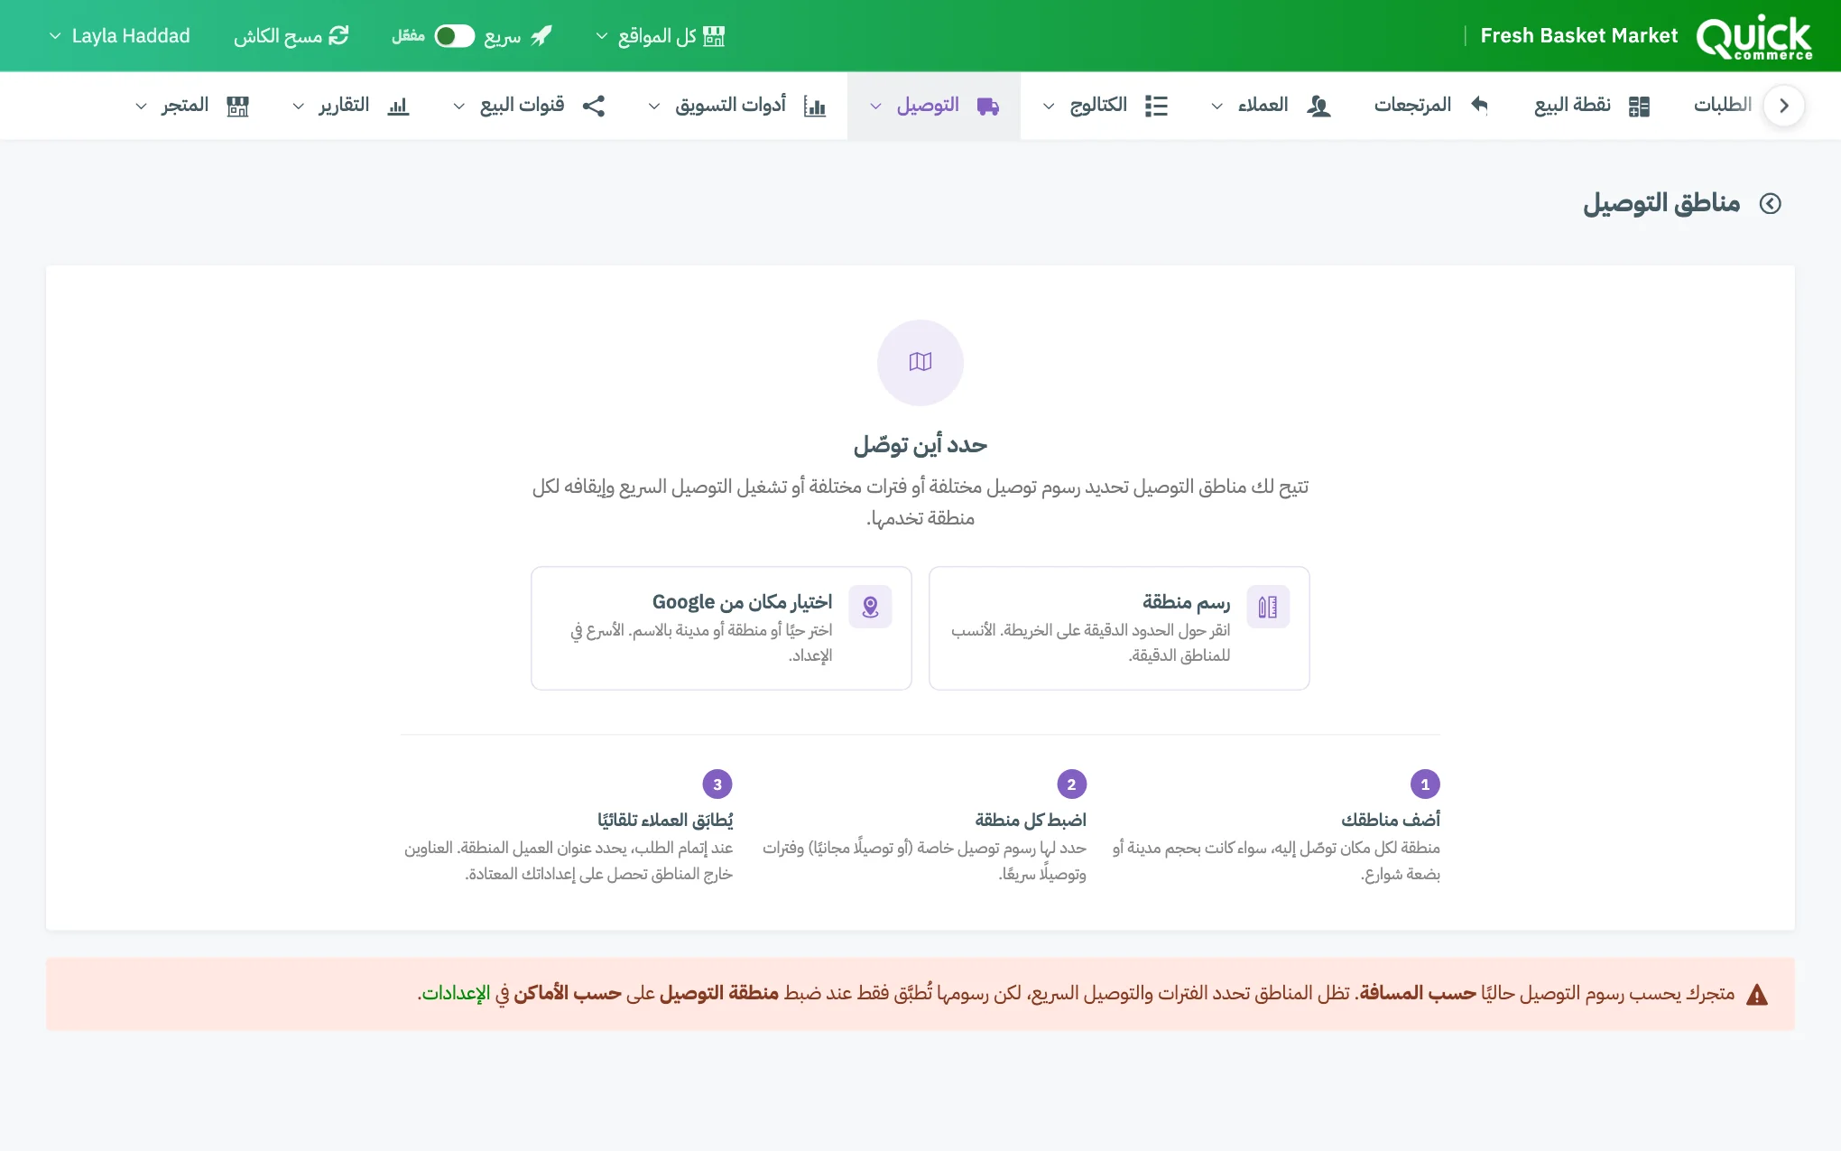Click the back arrow beside مناطق التوصيل

tap(1771, 204)
